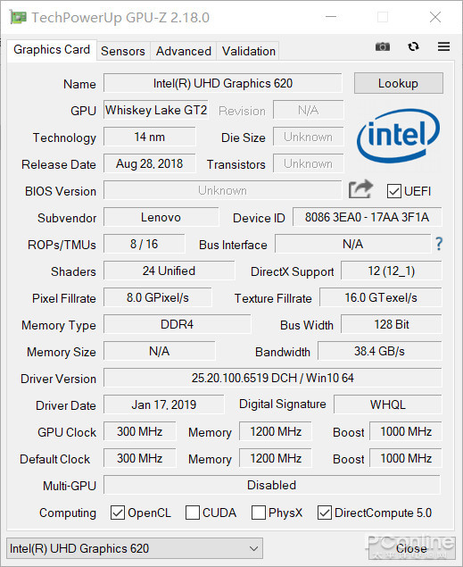The height and width of the screenshot is (567, 463).
Task: Go to the Validation tab
Action: tap(249, 51)
